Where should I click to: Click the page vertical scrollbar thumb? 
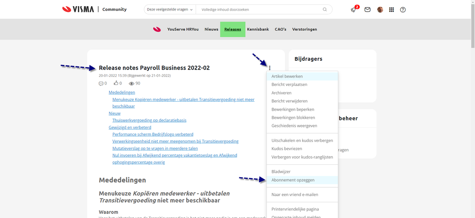pos(473,26)
